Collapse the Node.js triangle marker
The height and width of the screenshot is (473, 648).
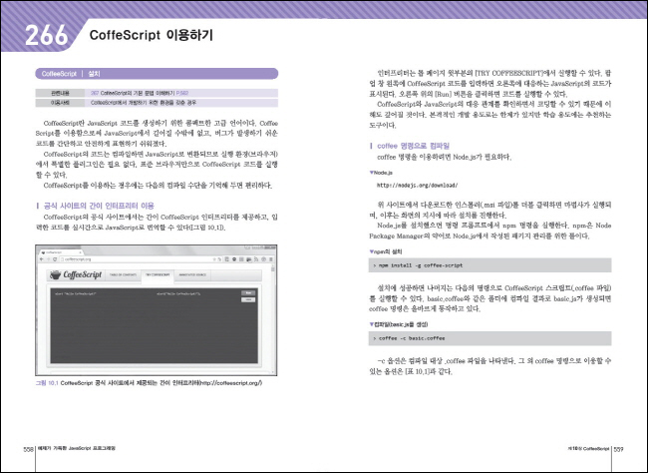(x=371, y=172)
